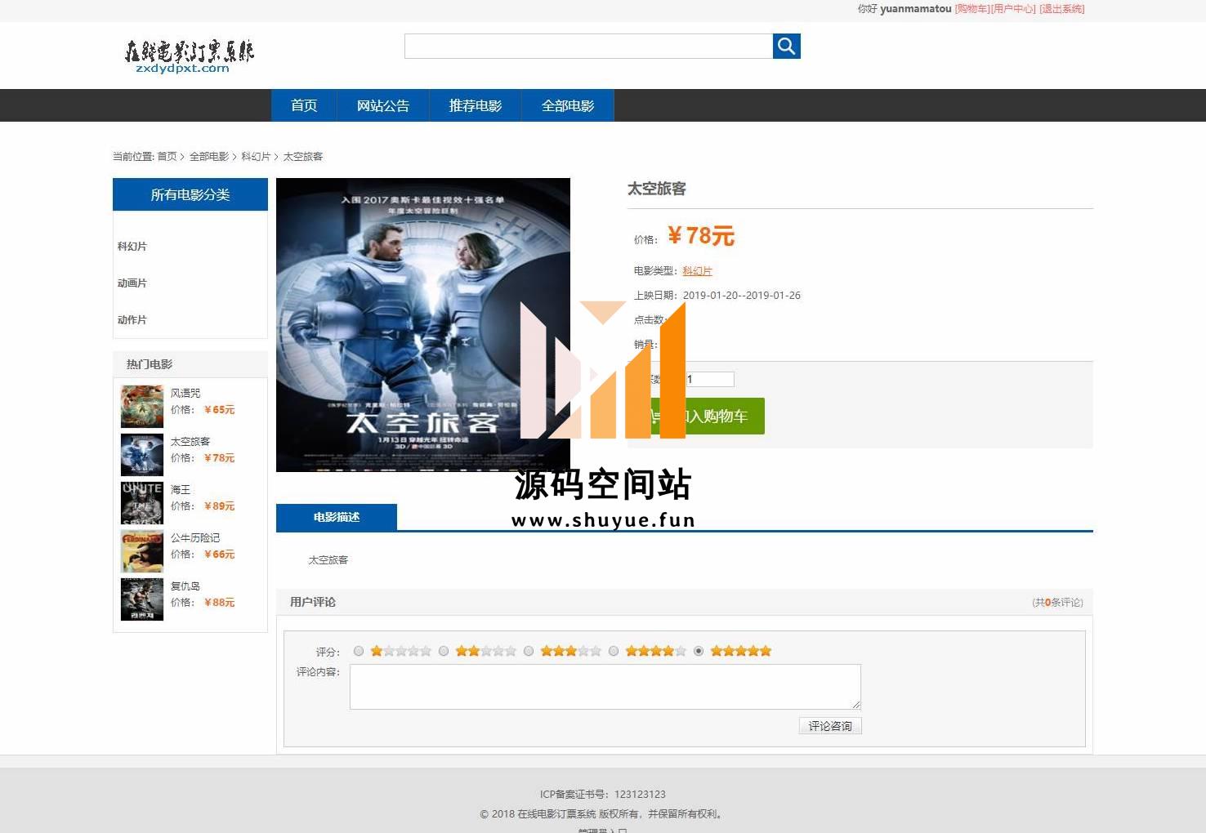Select 科幻片 category in sidebar
Screen dimensions: 1206x833
click(x=132, y=247)
